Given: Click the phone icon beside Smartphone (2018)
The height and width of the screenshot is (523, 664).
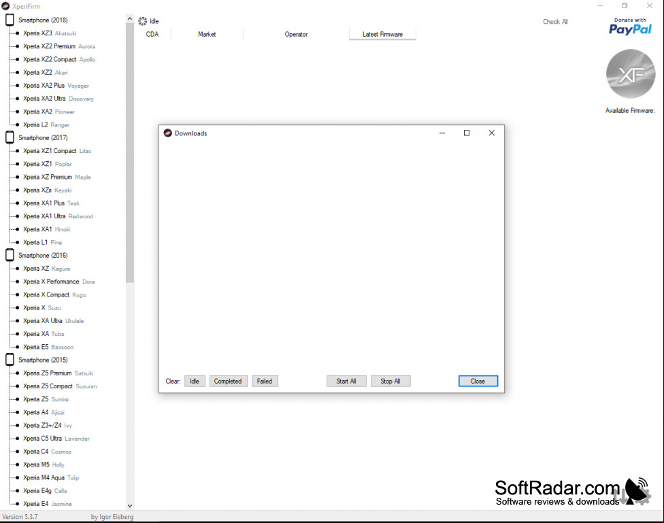Looking at the screenshot, I should click(10, 20).
